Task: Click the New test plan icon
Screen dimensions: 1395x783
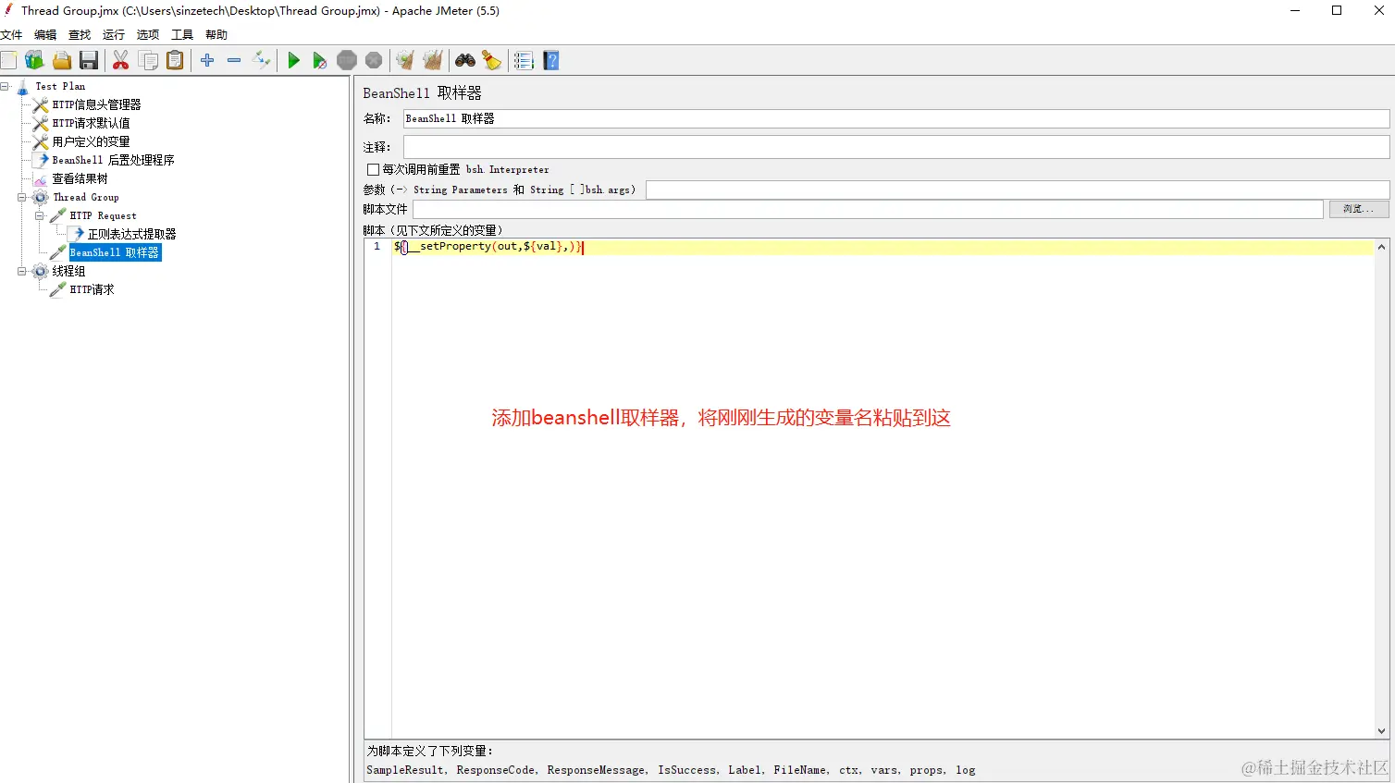Action: pos(8,61)
